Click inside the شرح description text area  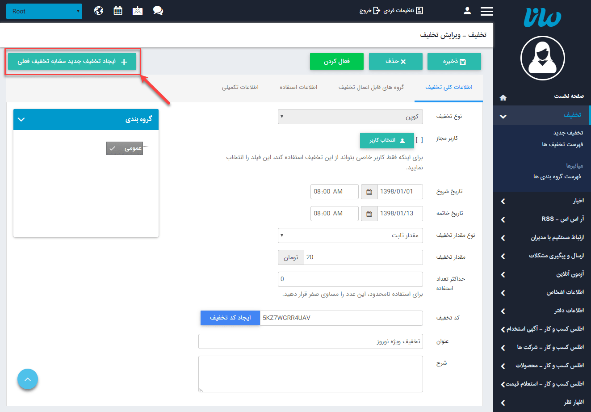point(310,373)
